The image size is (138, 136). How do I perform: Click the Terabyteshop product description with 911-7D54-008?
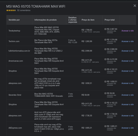tap(47, 31)
